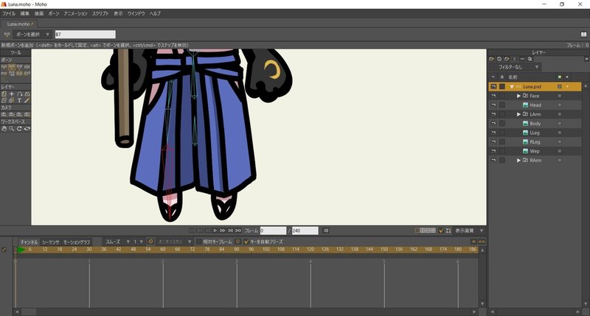
Task: Choose the Zoom Camera tool
Action: coord(12,114)
